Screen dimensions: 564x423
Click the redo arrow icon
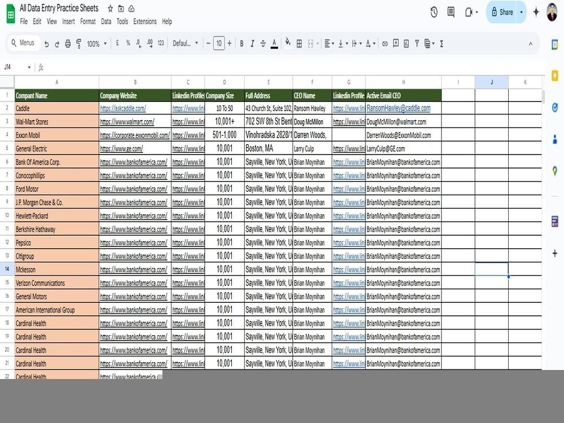(x=57, y=44)
